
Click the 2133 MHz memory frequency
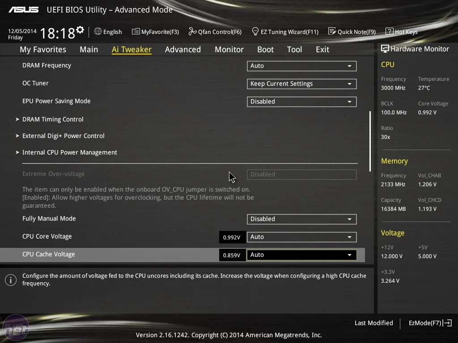(x=393, y=184)
